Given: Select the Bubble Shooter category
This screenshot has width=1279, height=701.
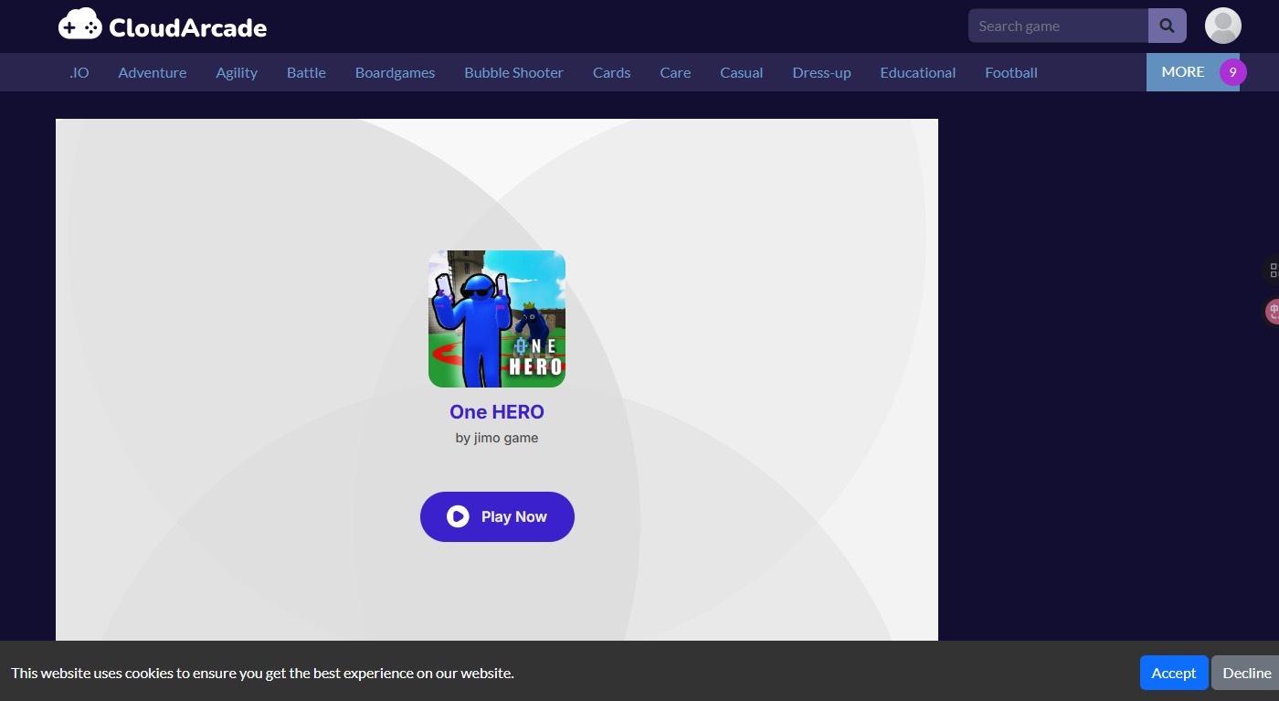Looking at the screenshot, I should 513,72.
